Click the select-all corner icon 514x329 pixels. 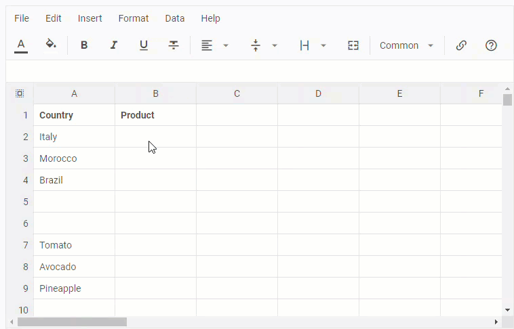(x=20, y=93)
